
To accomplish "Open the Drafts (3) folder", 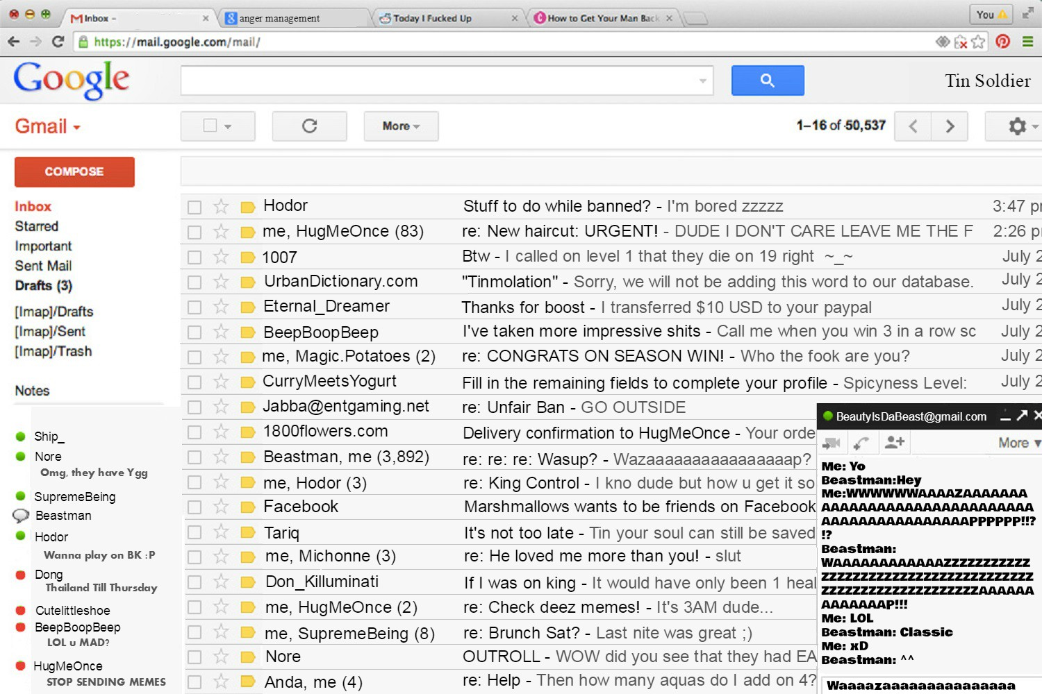I will (x=44, y=285).
